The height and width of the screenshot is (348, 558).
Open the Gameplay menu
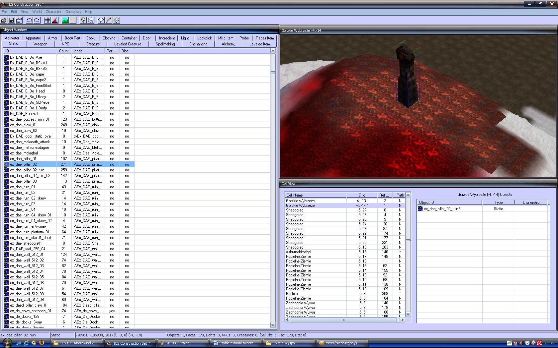73,12
